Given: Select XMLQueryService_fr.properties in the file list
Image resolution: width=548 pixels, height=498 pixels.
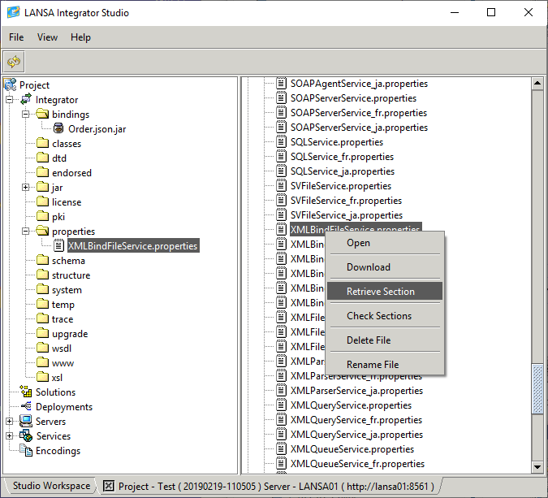Looking at the screenshot, I should click(x=356, y=420).
